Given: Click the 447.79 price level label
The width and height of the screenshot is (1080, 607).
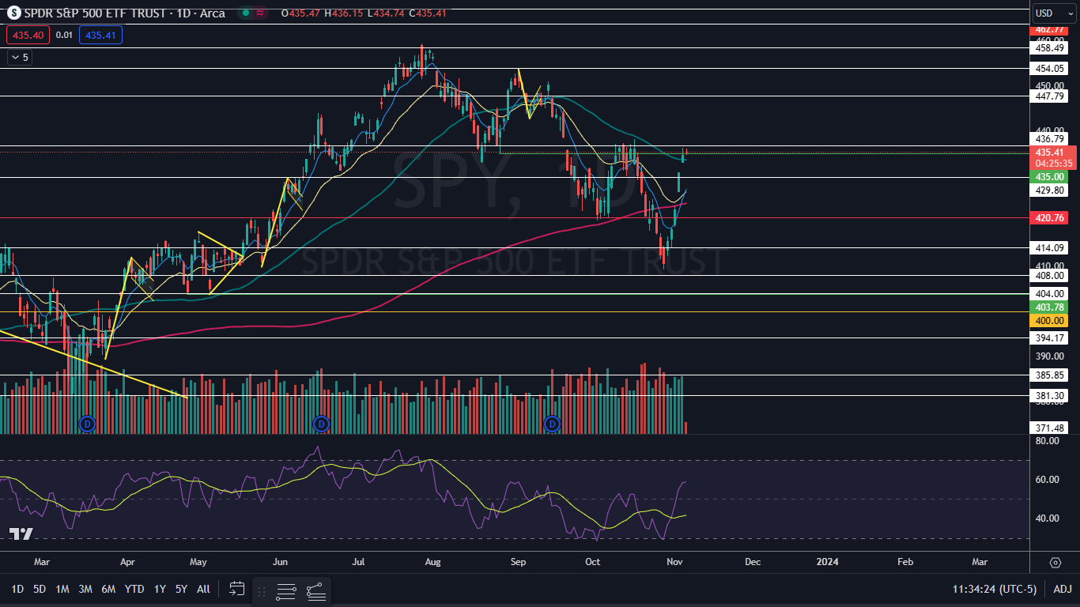Looking at the screenshot, I should point(1051,96).
